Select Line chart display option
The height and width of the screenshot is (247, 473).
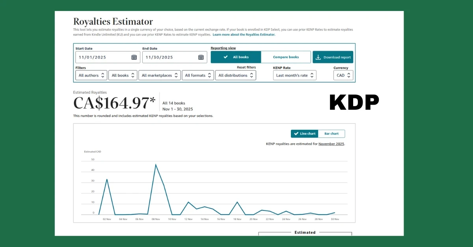tap(305, 134)
